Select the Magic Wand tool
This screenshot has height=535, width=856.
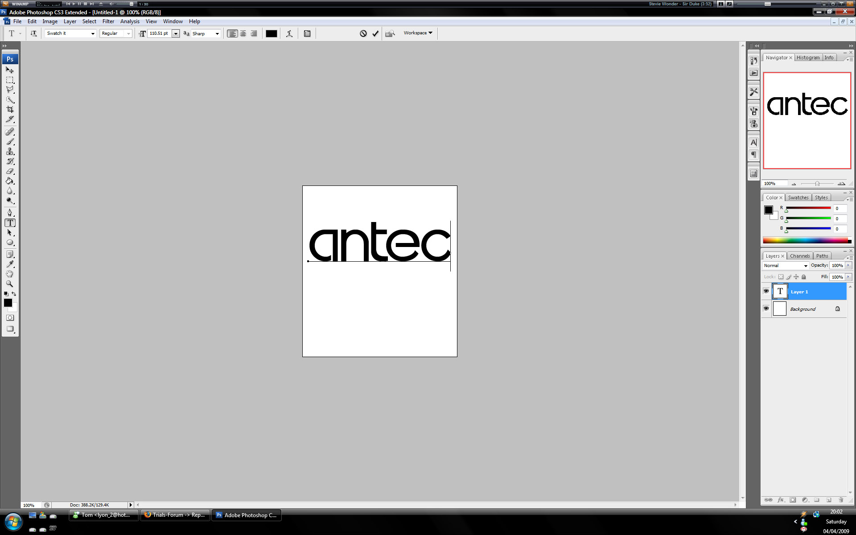[10, 99]
